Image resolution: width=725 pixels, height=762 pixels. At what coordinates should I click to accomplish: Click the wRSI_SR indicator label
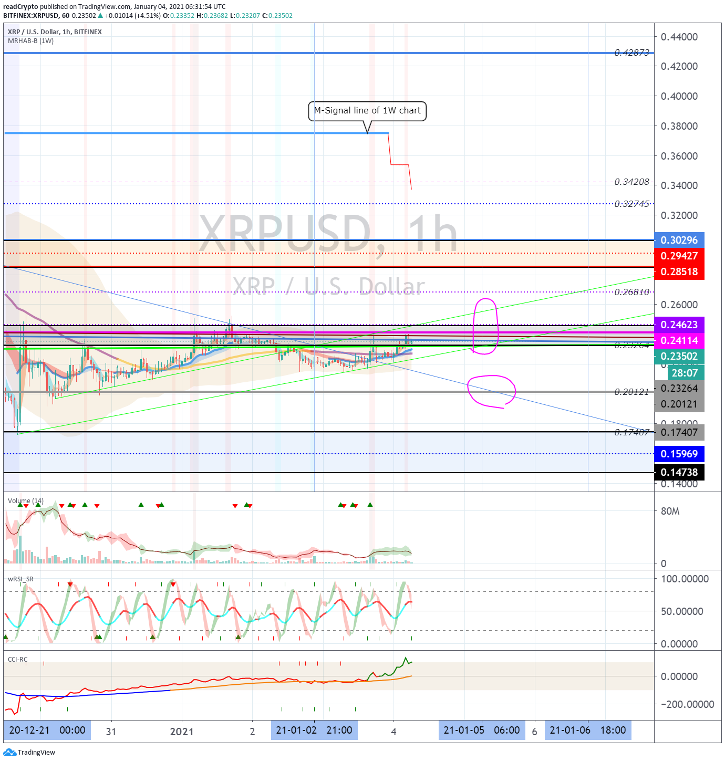pyautogui.click(x=20, y=579)
